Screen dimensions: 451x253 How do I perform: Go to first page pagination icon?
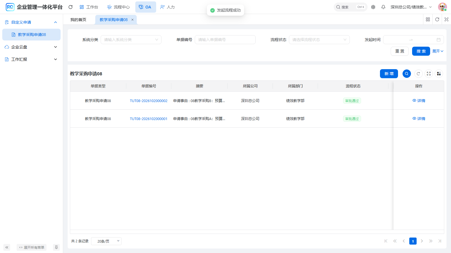point(386,241)
